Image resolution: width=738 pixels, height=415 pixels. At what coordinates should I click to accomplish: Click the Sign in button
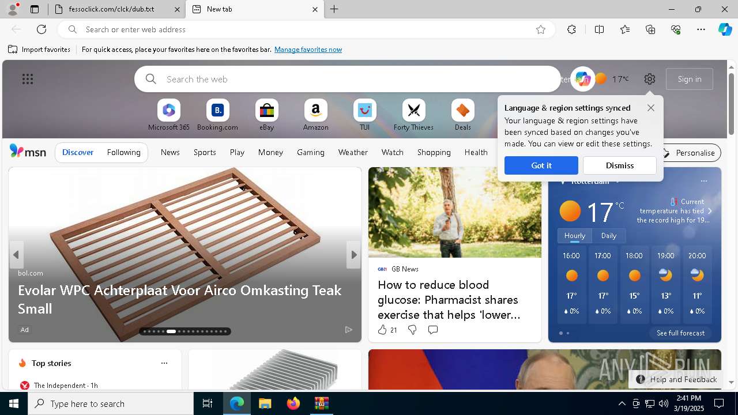click(690, 79)
